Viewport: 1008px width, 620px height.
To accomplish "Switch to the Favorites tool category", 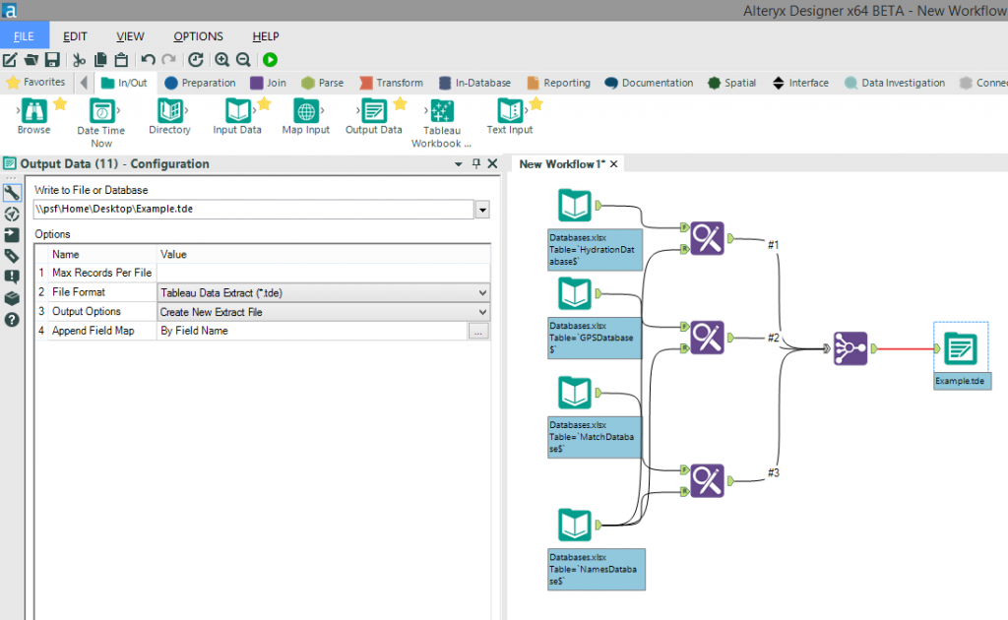I will click(x=36, y=83).
